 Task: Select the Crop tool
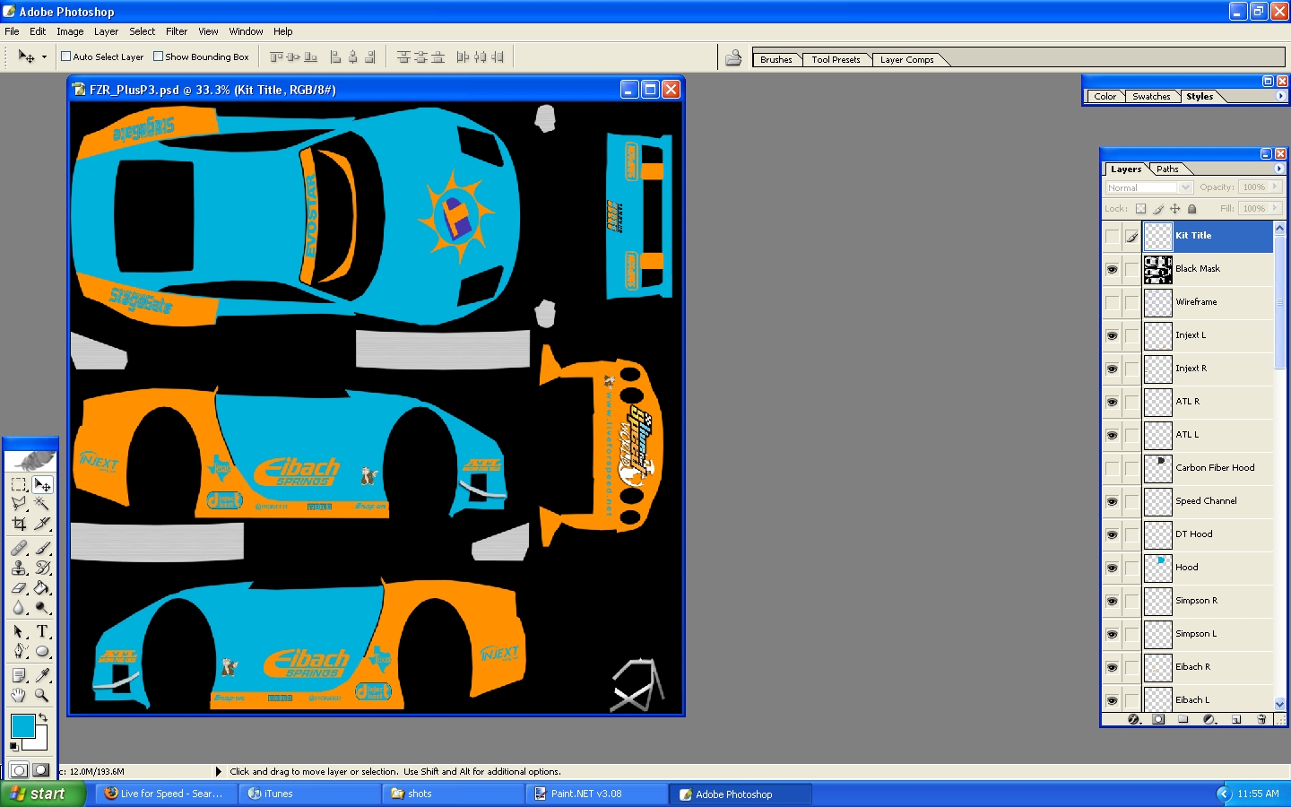[x=19, y=524]
